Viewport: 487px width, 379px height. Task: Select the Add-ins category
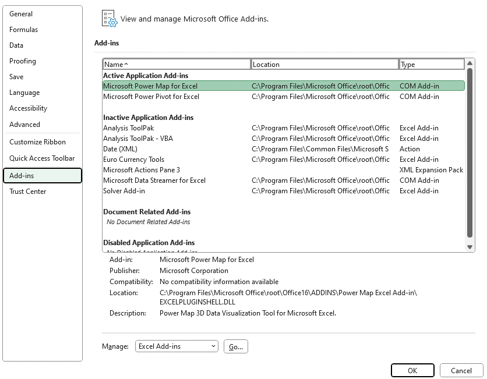coord(43,176)
